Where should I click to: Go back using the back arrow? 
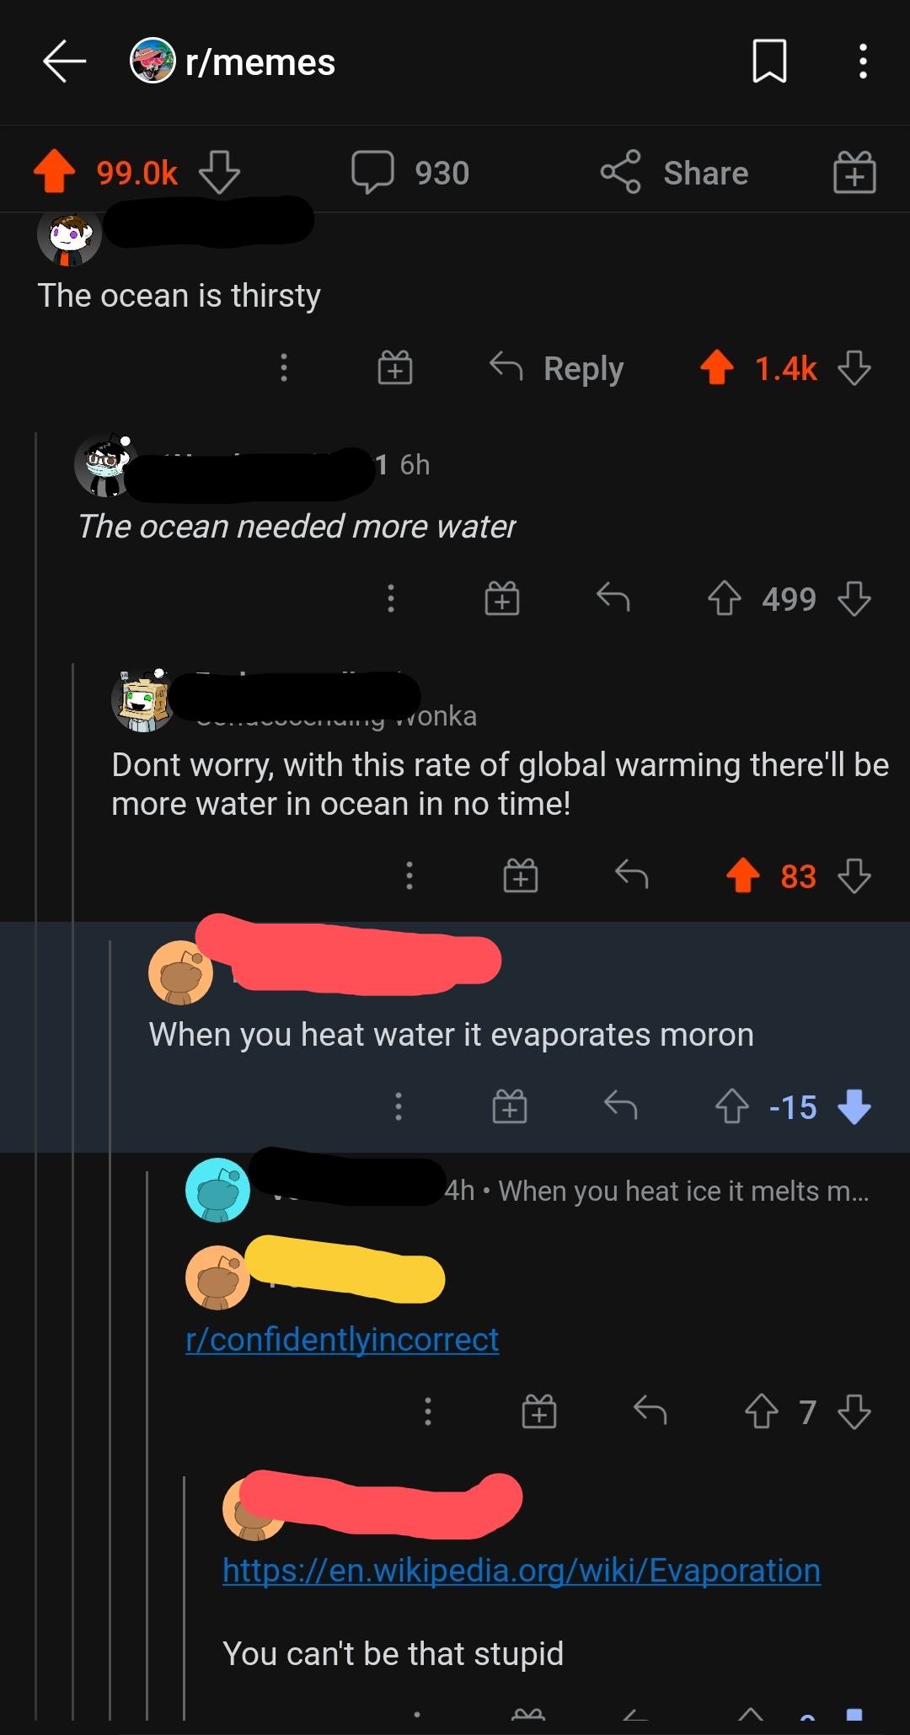coord(65,62)
